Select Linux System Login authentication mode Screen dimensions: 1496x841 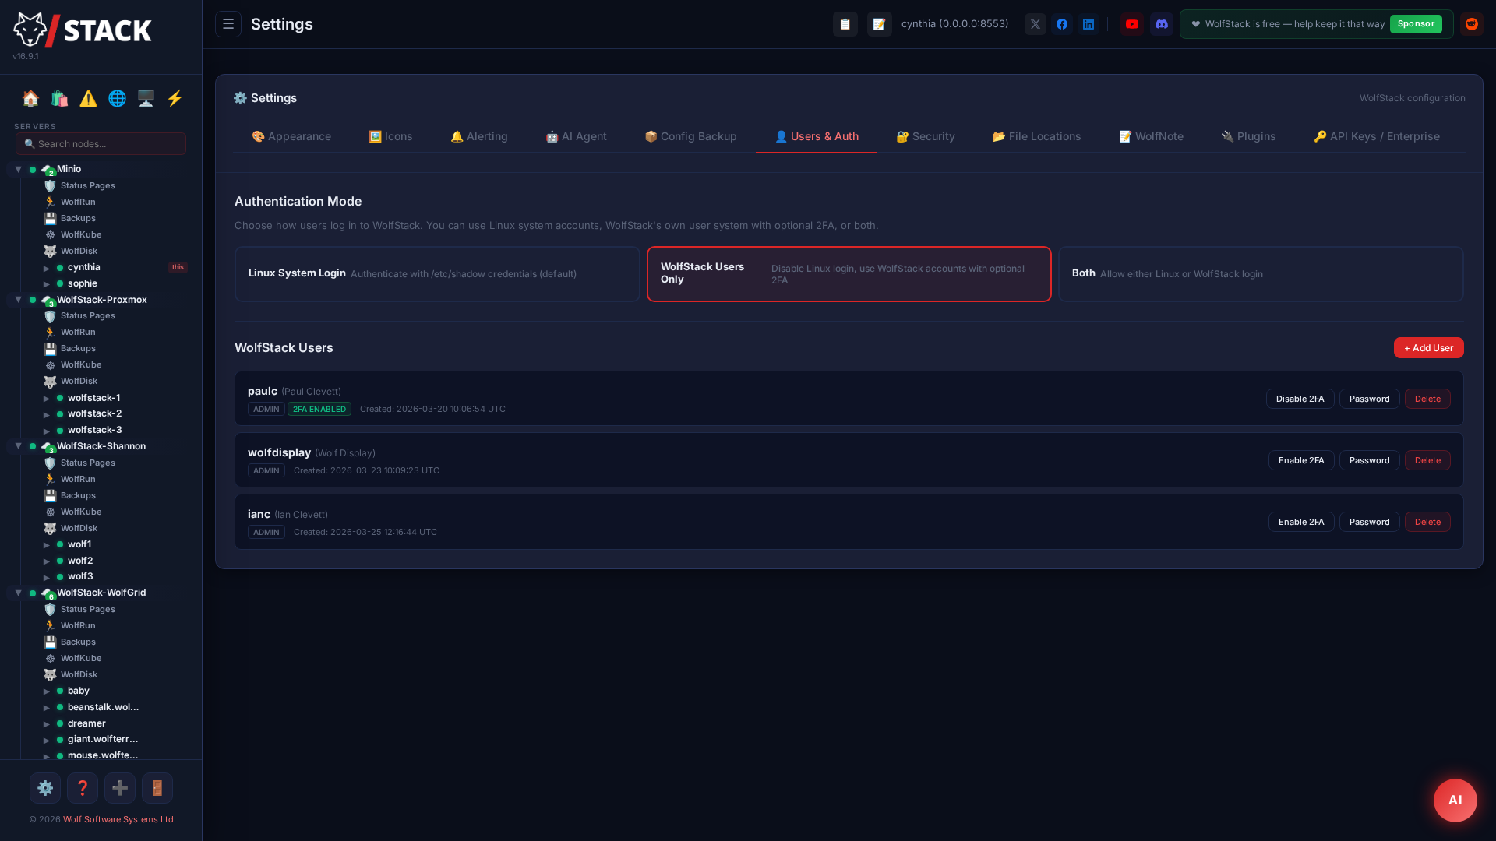[437, 274]
